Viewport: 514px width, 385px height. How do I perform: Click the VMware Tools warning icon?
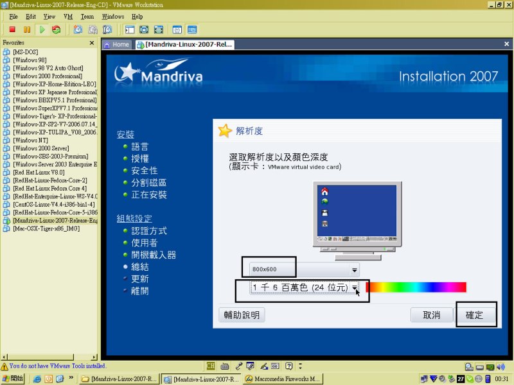pos(4,366)
